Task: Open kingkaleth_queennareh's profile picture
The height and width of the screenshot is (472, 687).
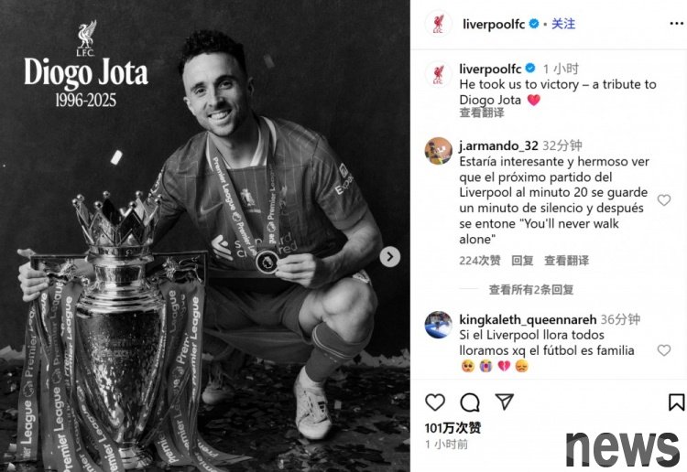Action: tap(439, 325)
